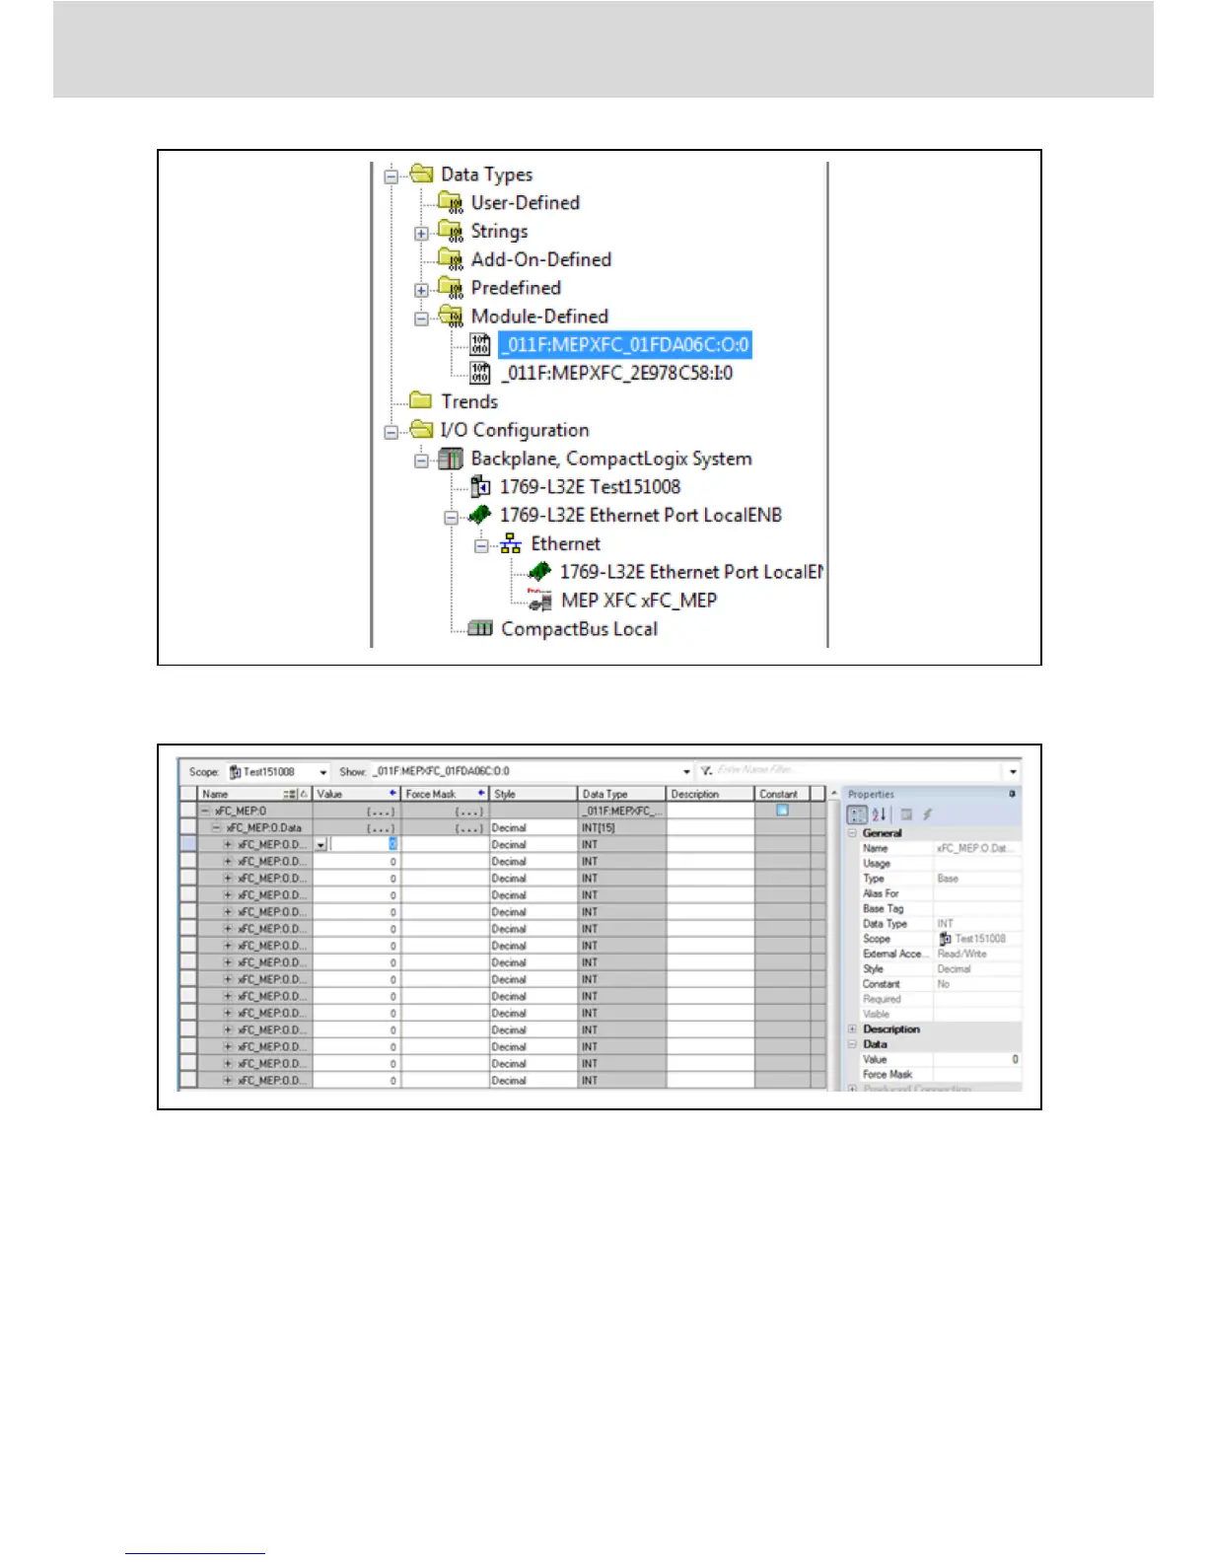Collapse the Data Types tree node
The width and height of the screenshot is (1207, 1562).
(392, 176)
